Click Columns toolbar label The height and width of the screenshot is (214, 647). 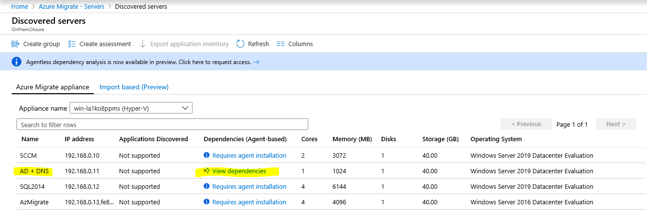click(x=300, y=44)
